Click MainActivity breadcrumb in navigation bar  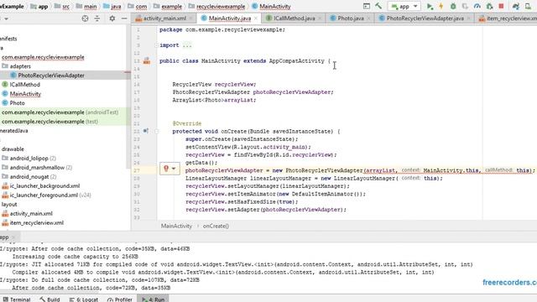coord(271,7)
